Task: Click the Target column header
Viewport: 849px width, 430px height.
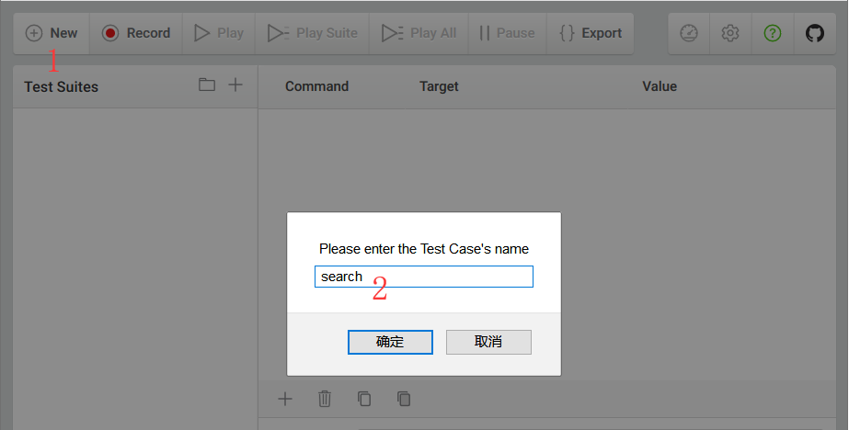Action: tap(439, 86)
